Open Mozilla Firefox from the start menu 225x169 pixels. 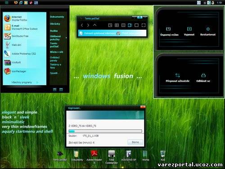point(16,18)
